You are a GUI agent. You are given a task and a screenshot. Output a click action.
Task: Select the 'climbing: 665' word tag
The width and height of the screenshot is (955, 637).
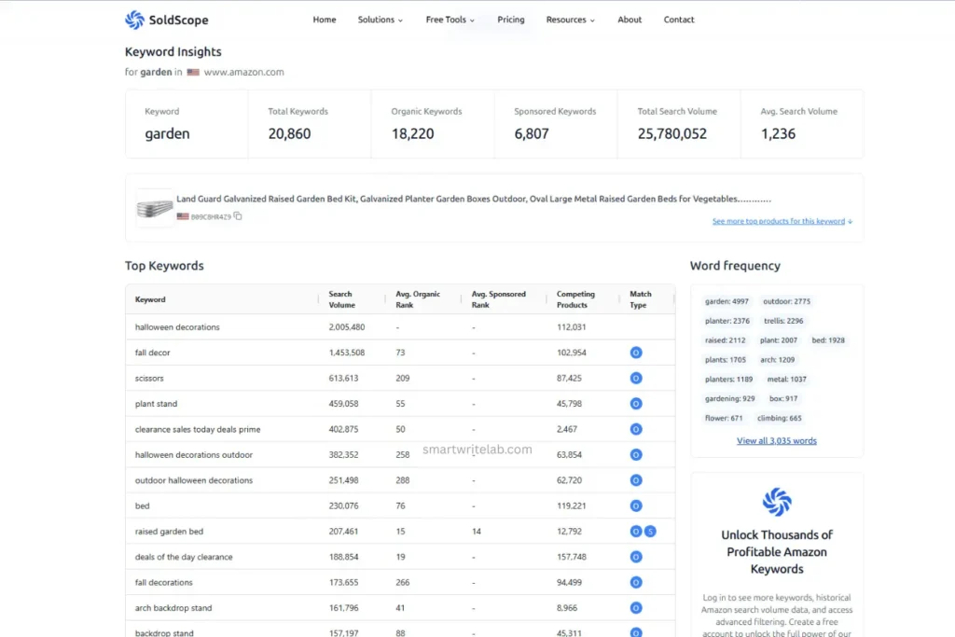[779, 419]
